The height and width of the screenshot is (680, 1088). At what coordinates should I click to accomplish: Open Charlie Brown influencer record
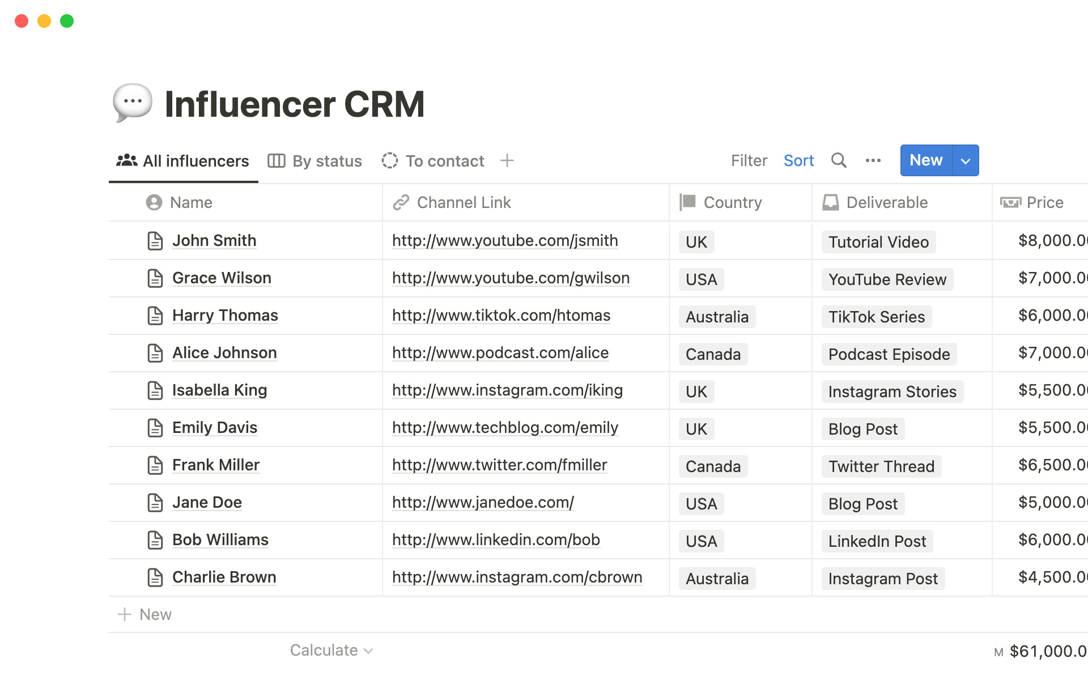(x=225, y=576)
